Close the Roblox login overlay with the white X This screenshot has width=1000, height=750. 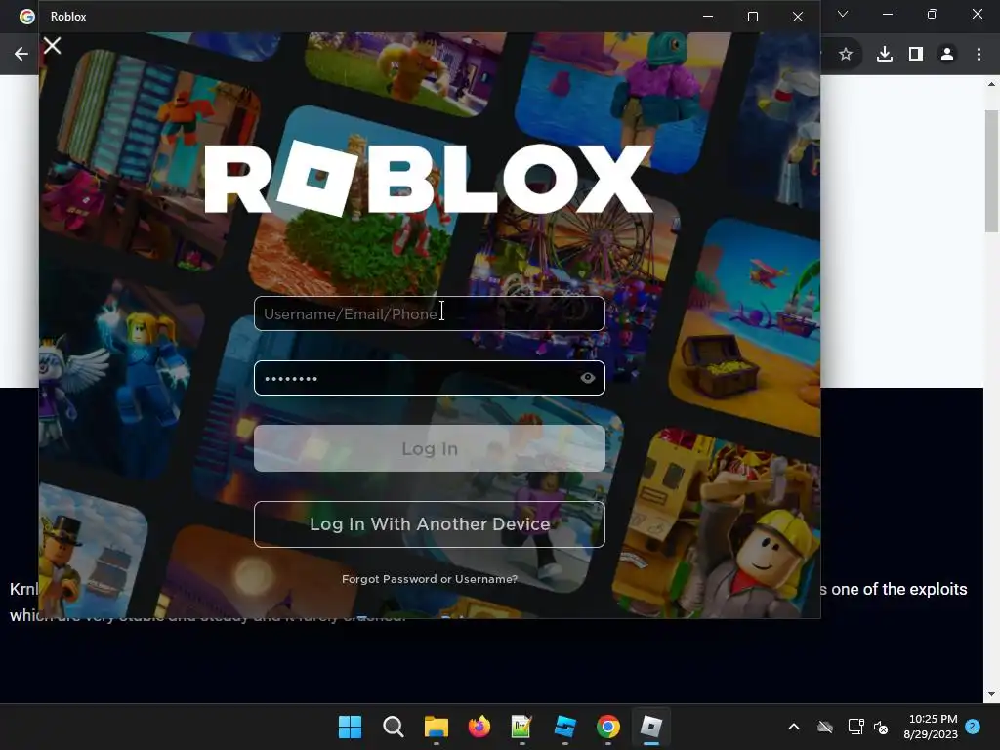click(x=53, y=46)
